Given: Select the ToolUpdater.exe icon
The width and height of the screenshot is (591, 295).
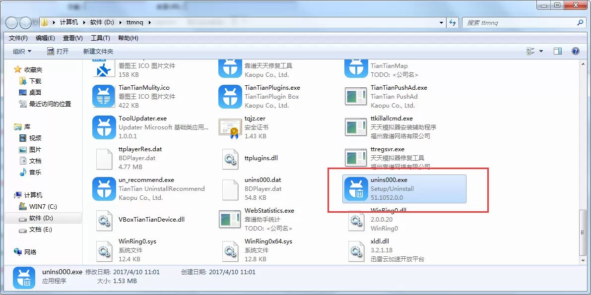Looking at the screenshot, I should click(x=104, y=127).
